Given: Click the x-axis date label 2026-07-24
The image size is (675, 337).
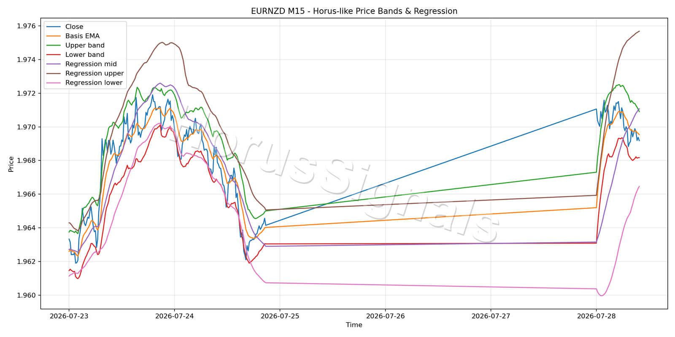Looking at the screenshot, I should [175, 316].
